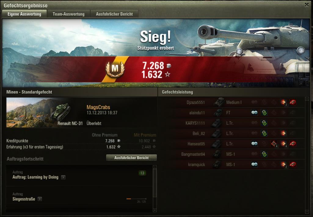
Task: Click the green icon beside Bangmaster84
Action: (x=264, y=154)
